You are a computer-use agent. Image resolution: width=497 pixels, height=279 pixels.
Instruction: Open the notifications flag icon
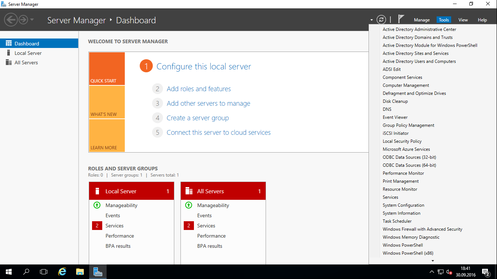click(401, 19)
